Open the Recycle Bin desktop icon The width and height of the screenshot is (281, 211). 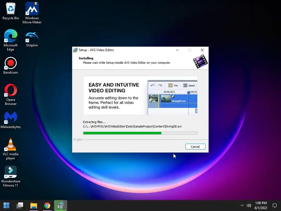pos(11,11)
